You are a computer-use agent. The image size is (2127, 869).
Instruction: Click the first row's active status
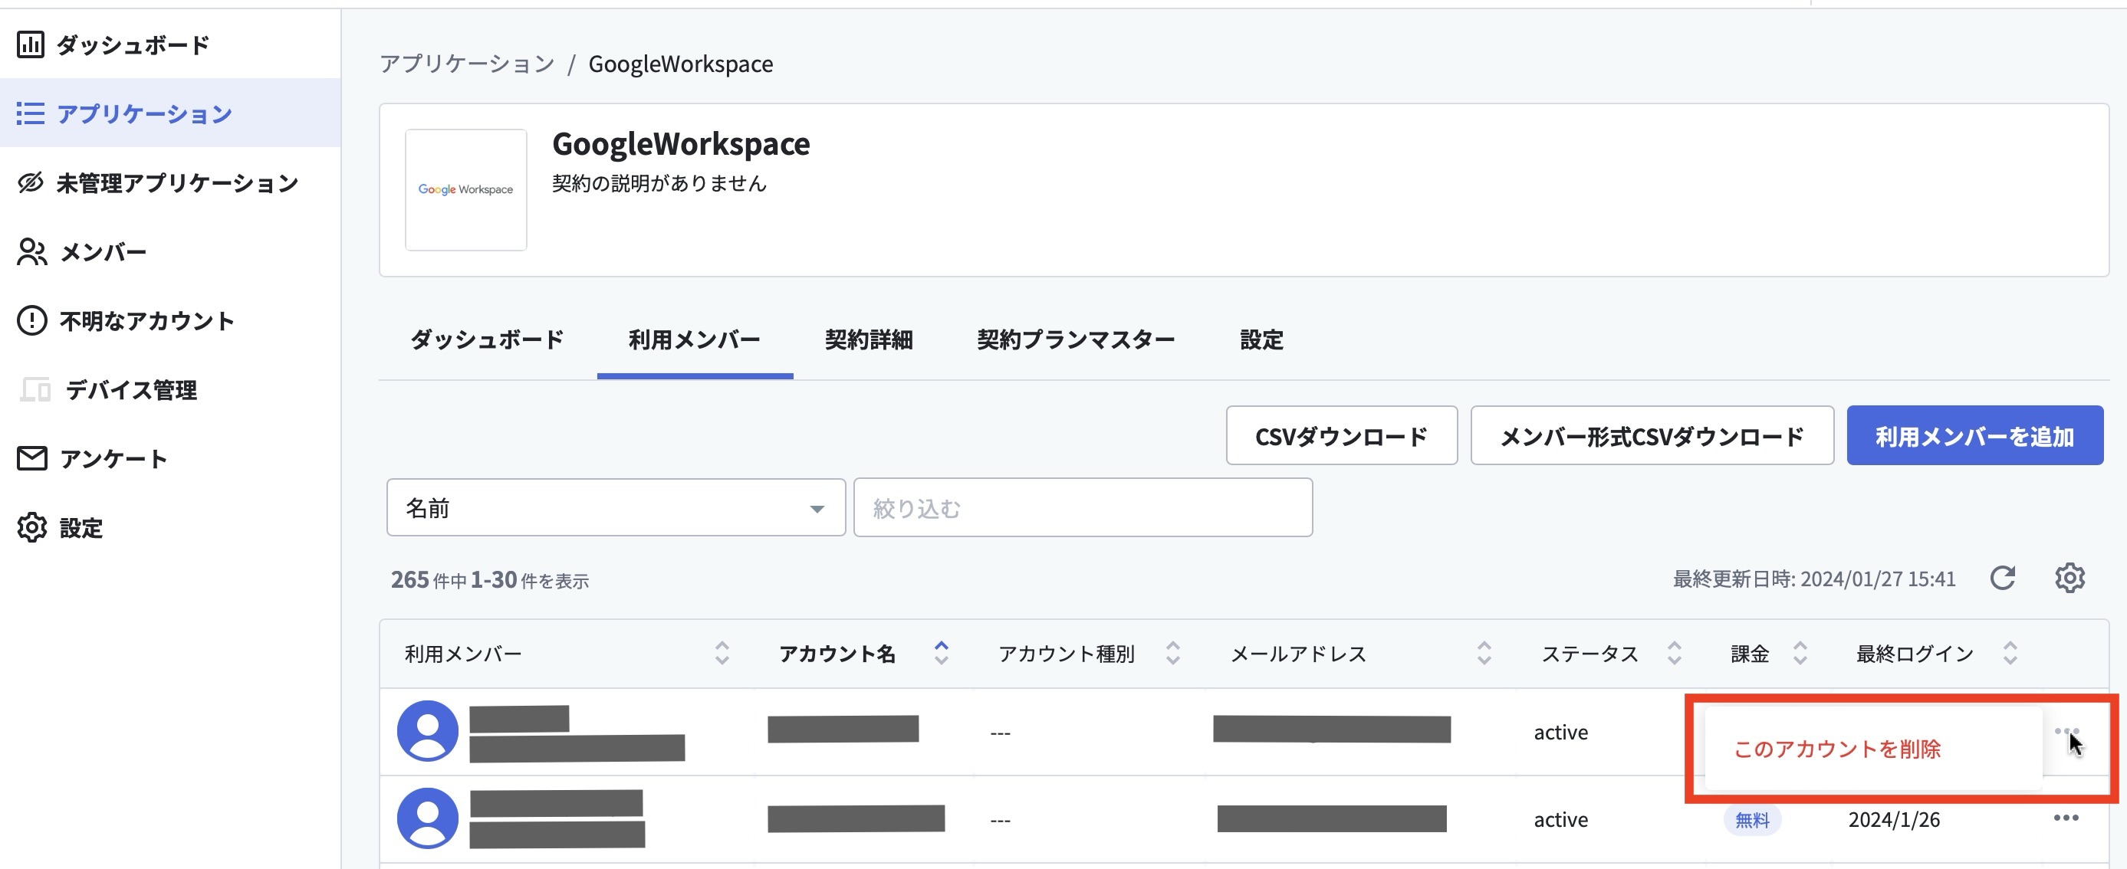click(x=1560, y=732)
